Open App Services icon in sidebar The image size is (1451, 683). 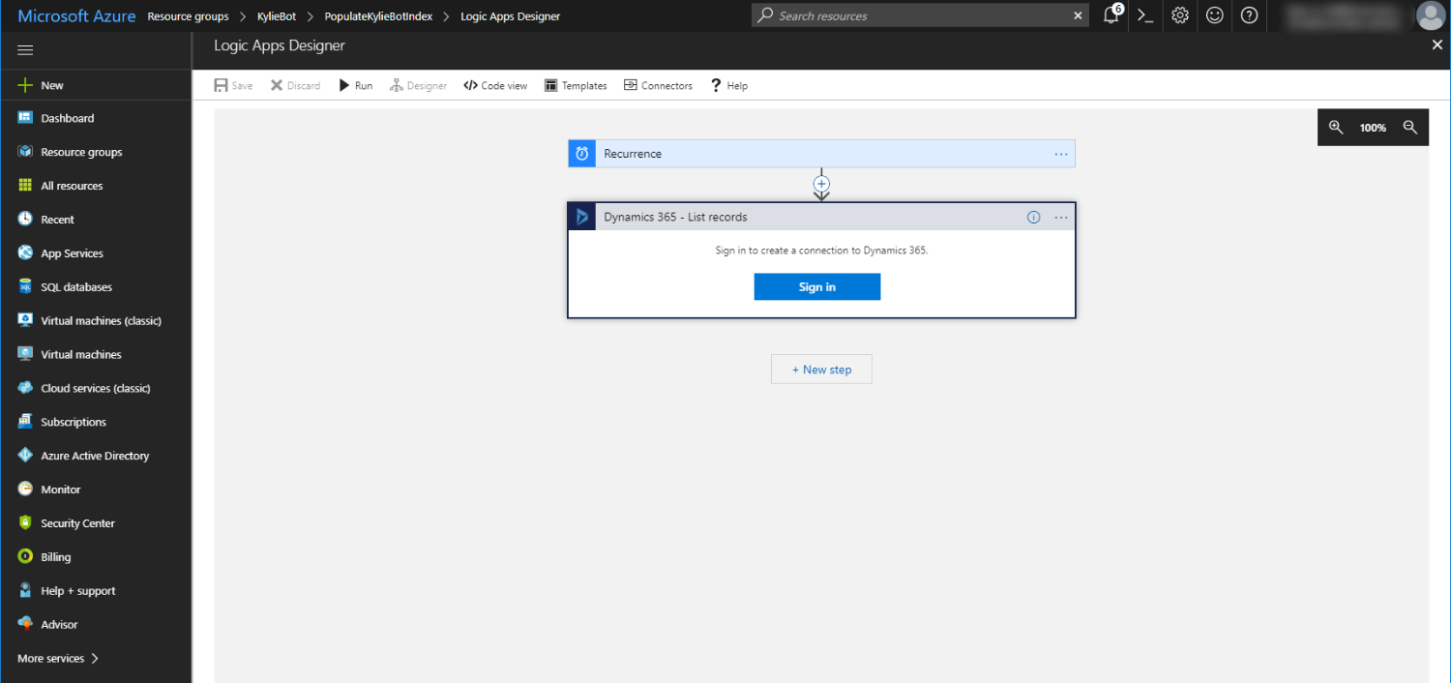[25, 253]
